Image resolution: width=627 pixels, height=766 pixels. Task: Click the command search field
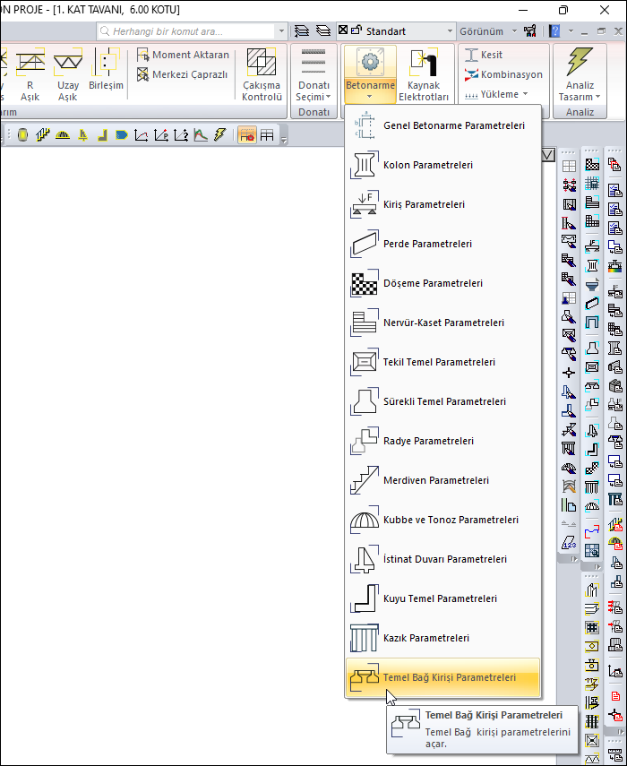pos(185,31)
